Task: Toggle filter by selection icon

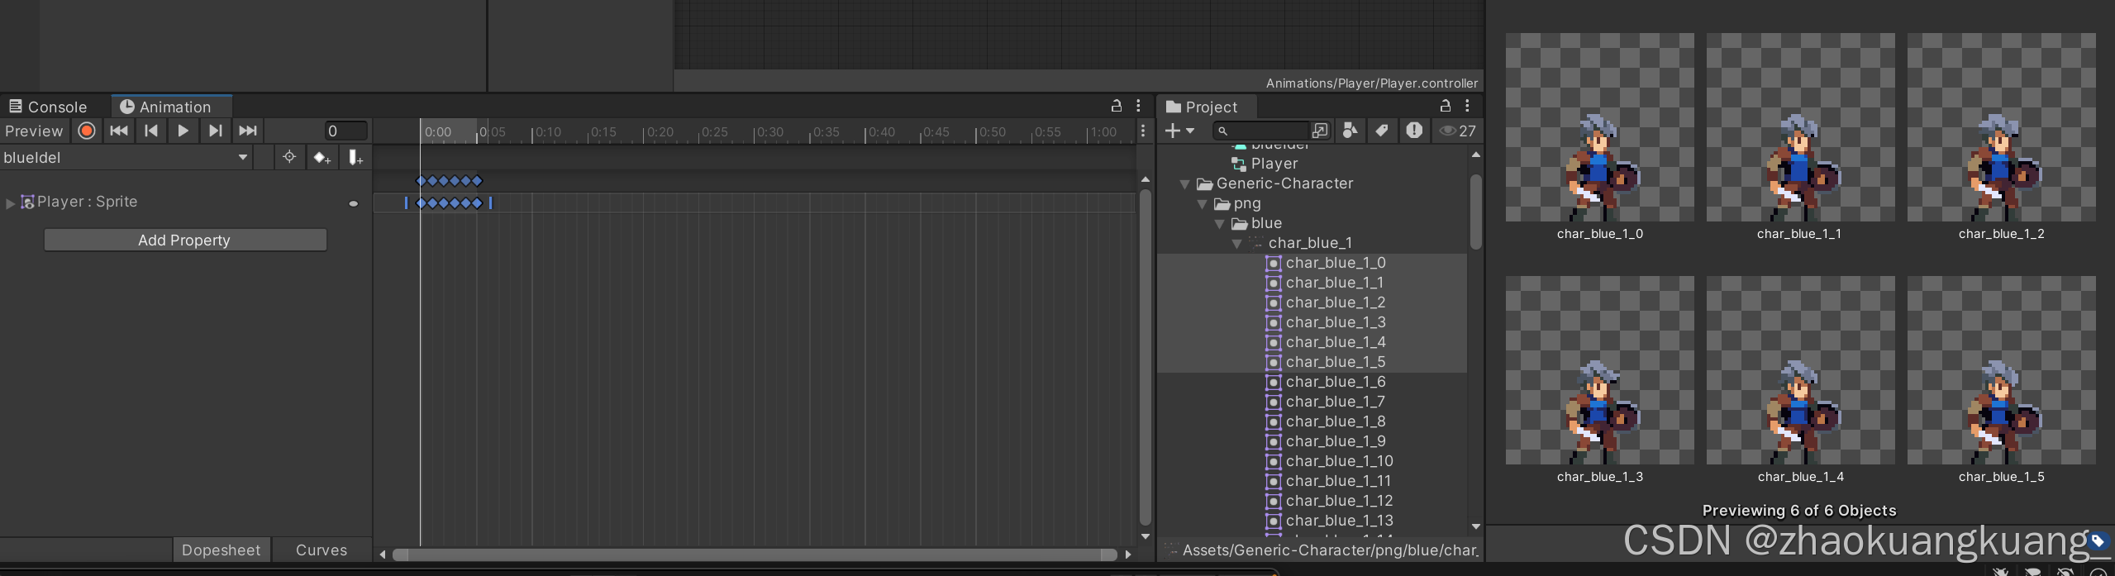Action: click(288, 157)
